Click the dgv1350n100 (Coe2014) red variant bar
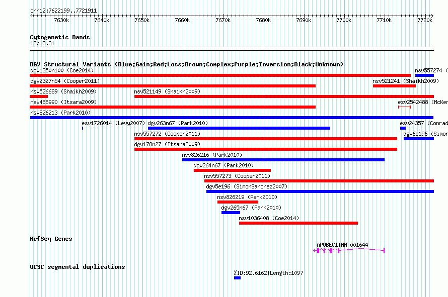The height and width of the screenshot is (297, 448). click(220, 75)
